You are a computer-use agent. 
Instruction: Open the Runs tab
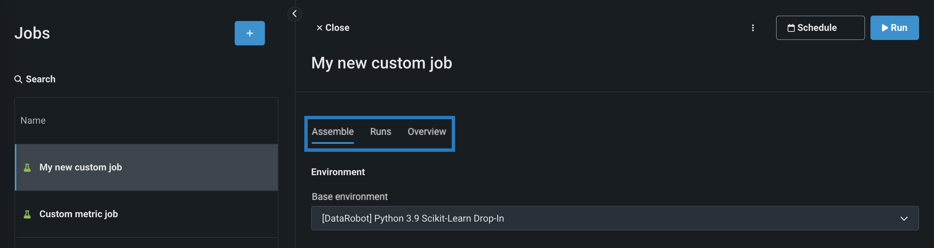[380, 131]
